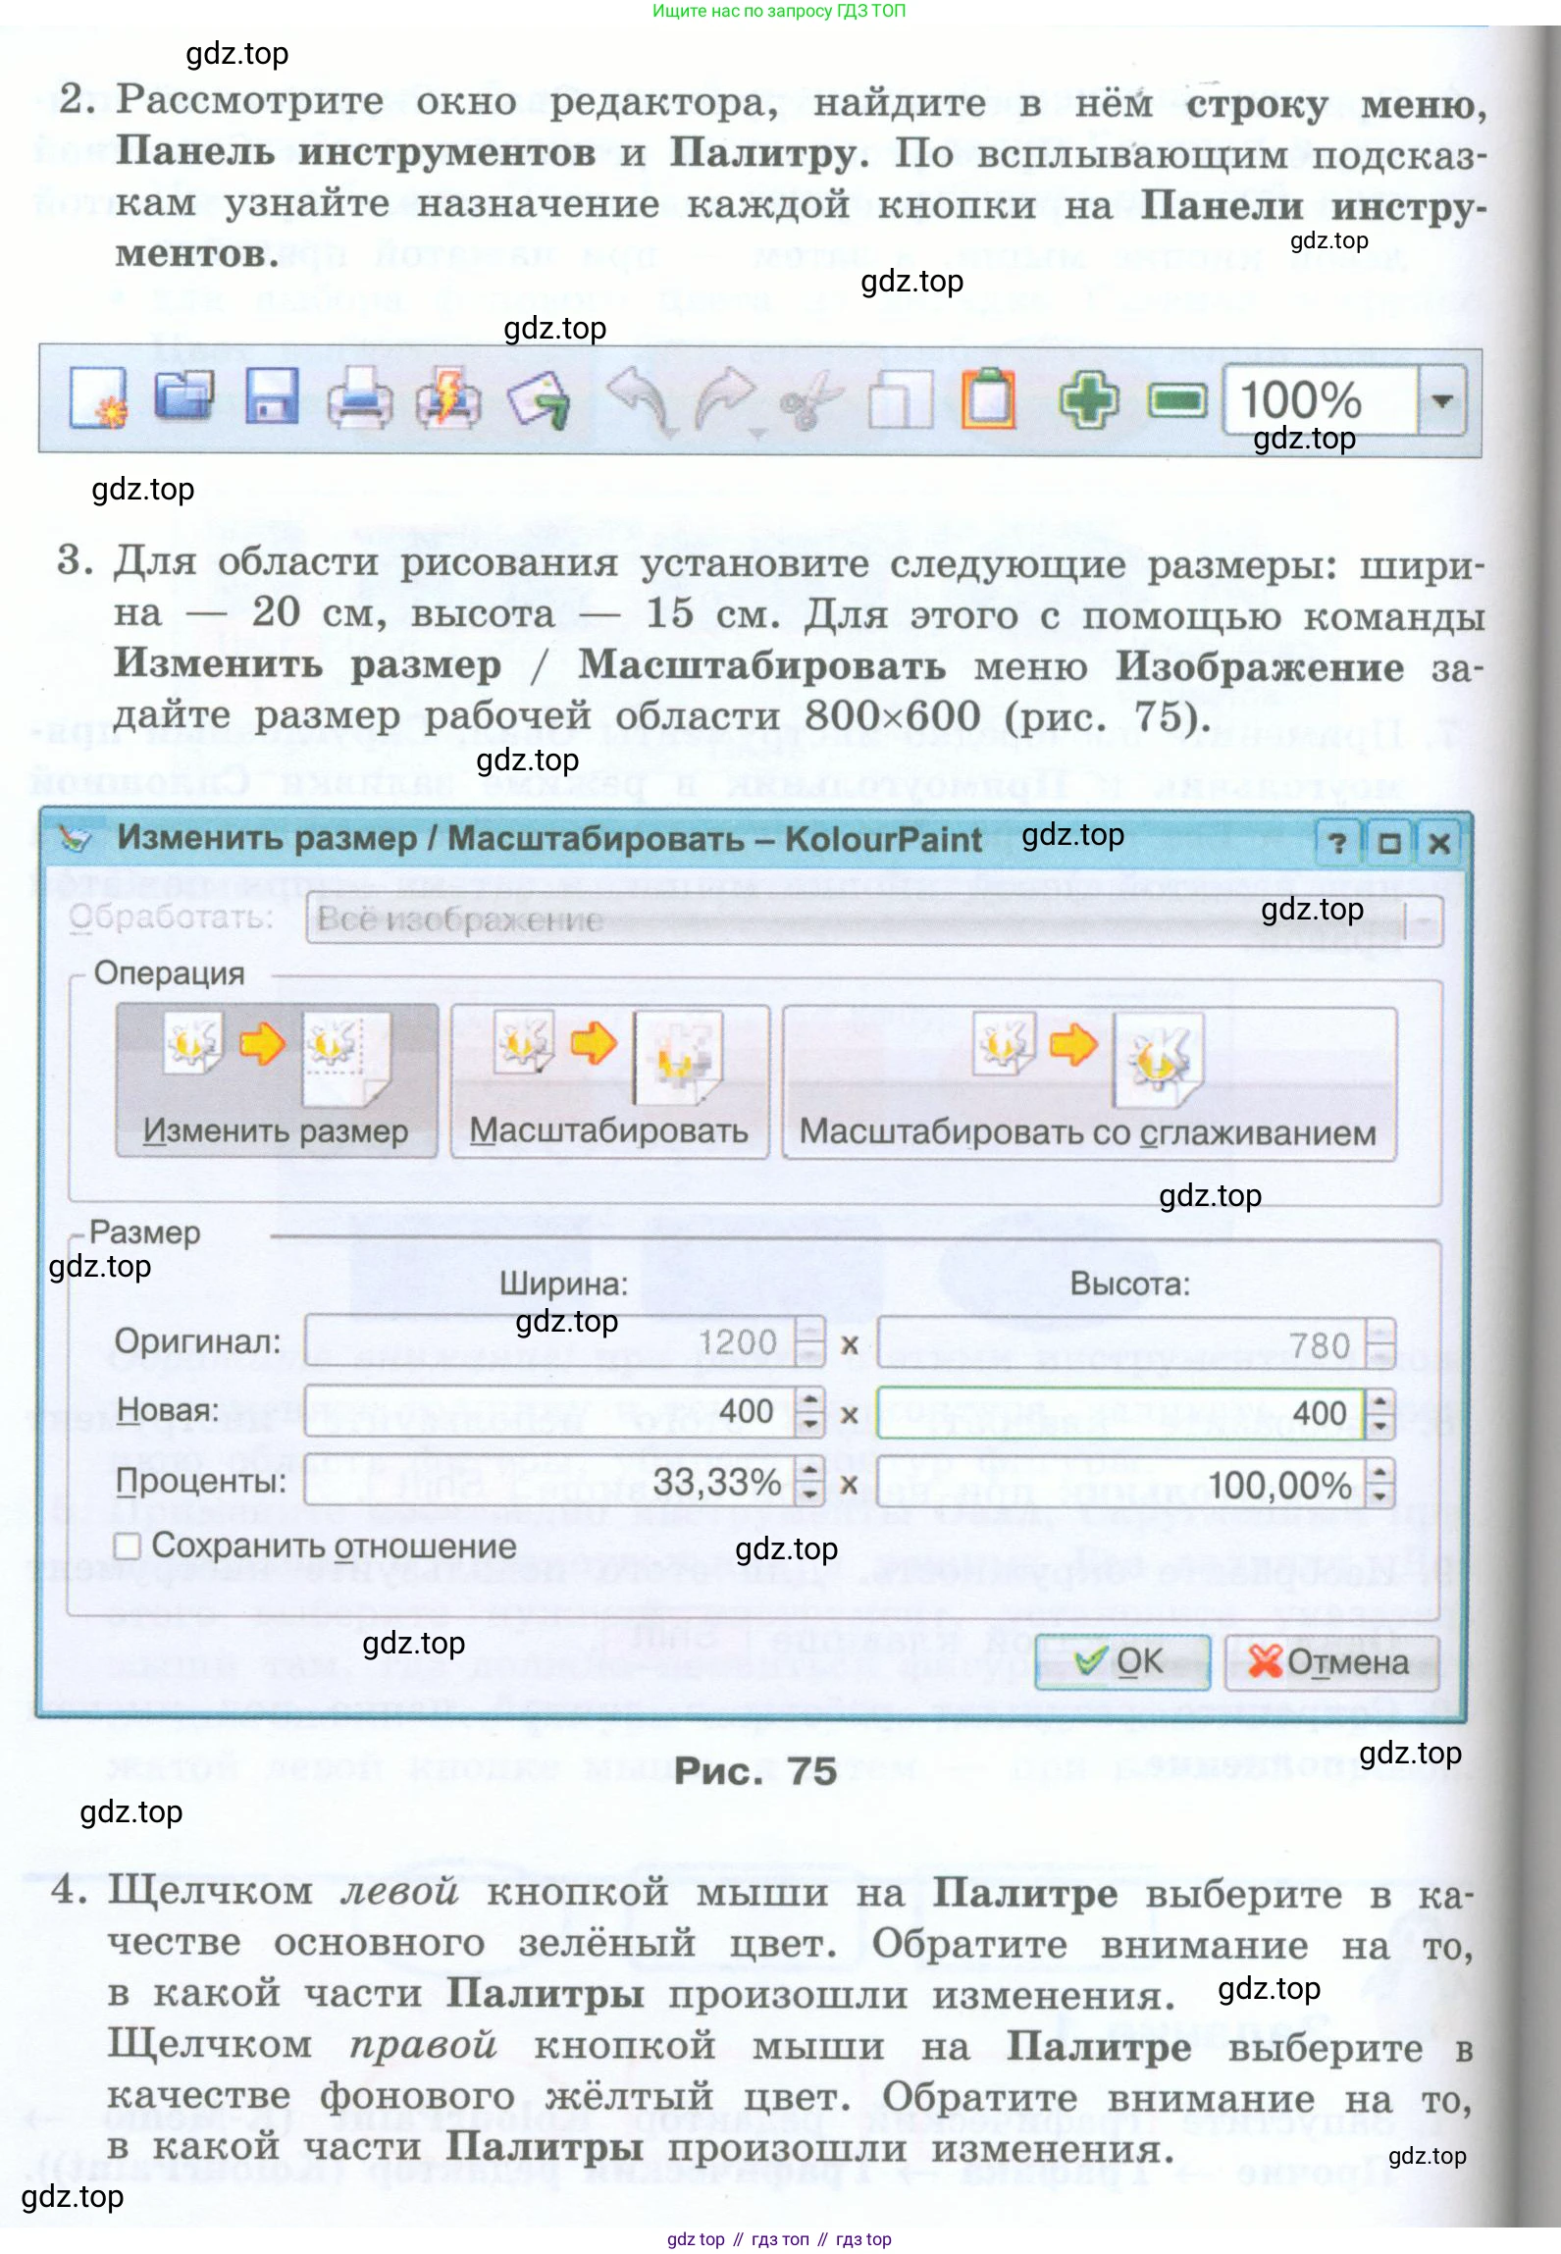
Task: Click the Open file folder icon
Action: (x=183, y=396)
